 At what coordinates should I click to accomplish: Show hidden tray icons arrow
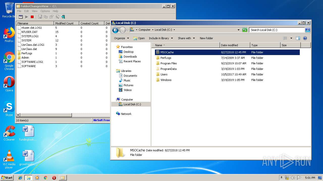pyautogui.click(x=281, y=178)
